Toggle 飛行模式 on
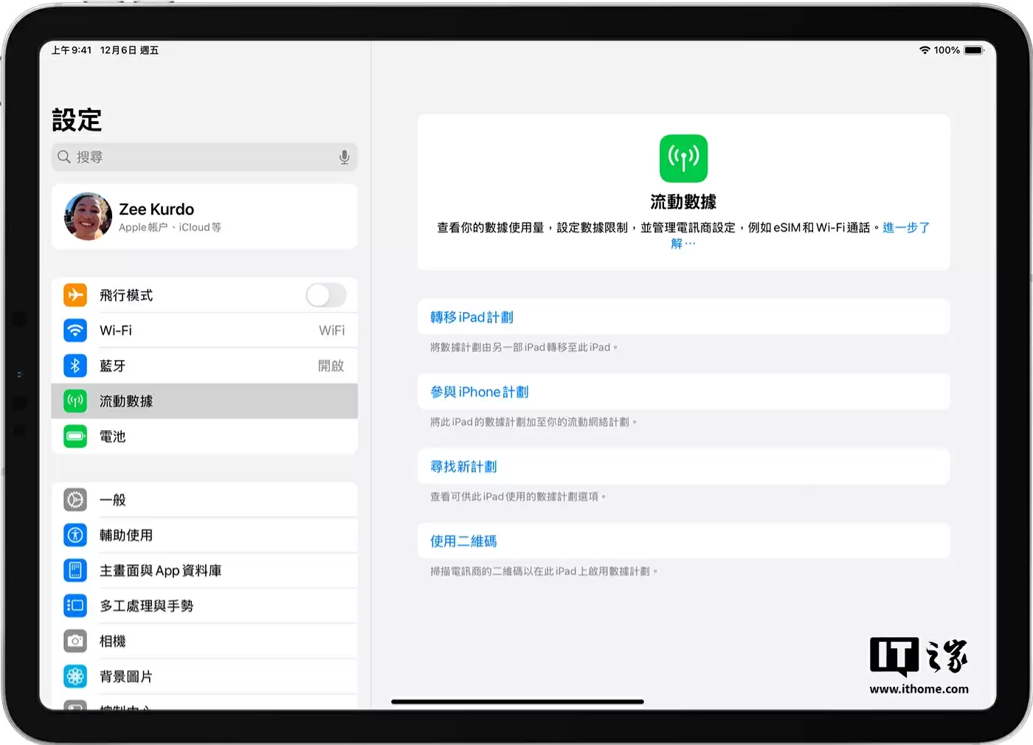This screenshot has height=745, width=1033. (x=326, y=295)
